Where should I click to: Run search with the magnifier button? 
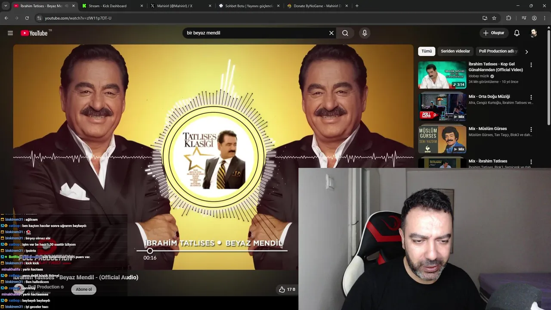click(345, 33)
